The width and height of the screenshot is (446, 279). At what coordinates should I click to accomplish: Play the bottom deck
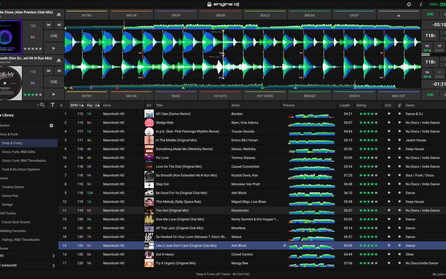54,94
